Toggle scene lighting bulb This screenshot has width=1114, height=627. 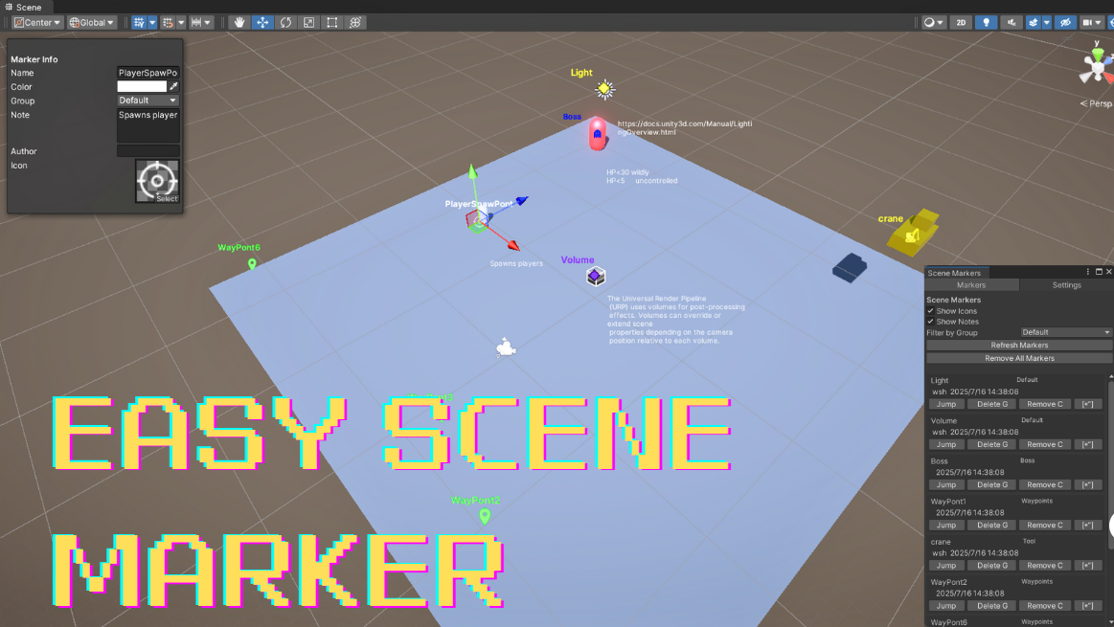pyautogui.click(x=986, y=23)
